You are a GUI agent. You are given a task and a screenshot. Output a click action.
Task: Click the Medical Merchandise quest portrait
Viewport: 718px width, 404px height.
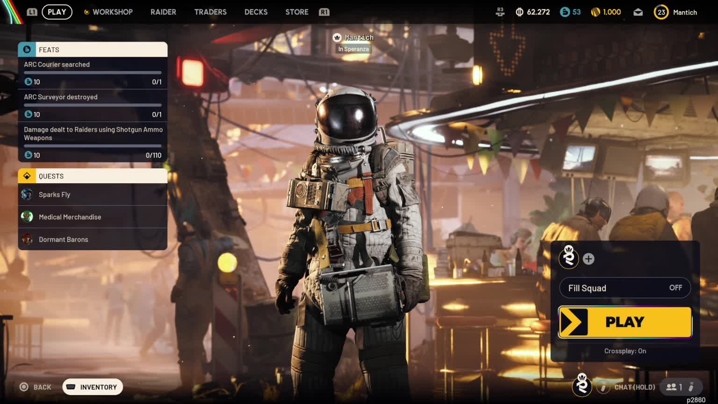click(27, 216)
